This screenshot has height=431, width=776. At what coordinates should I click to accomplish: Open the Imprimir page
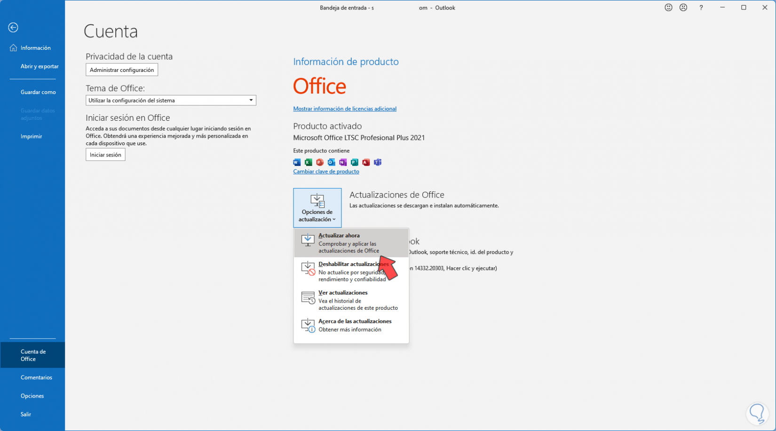pyautogui.click(x=32, y=136)
